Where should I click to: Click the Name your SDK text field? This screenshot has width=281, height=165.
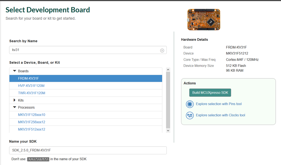pyautogui.click(x=88, y=150)
